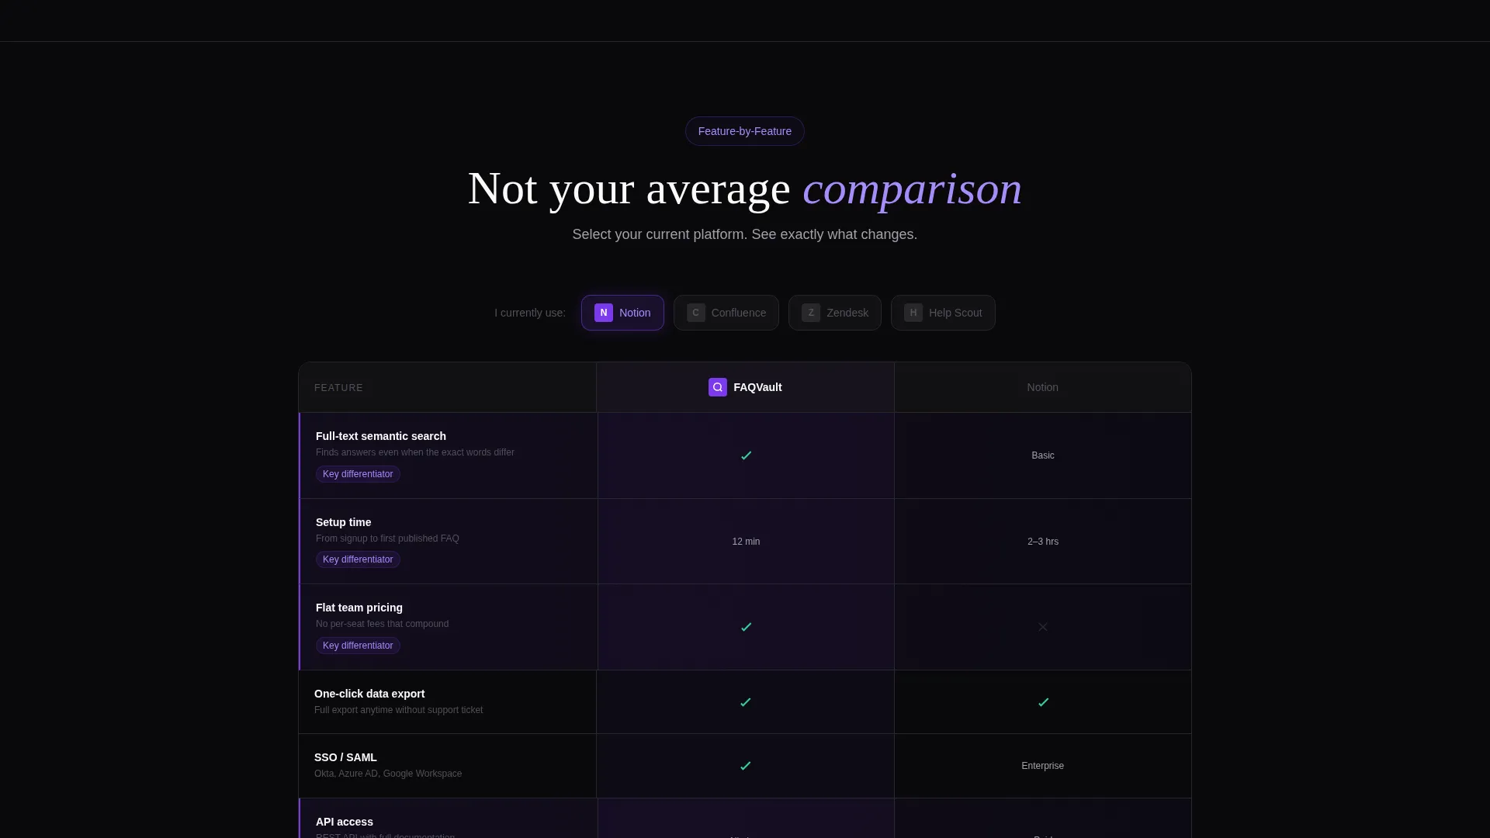Click Key differentiator tag under Full-text semantic search
The height and width of the screenshot is (838, 1490).
(358, 474)
